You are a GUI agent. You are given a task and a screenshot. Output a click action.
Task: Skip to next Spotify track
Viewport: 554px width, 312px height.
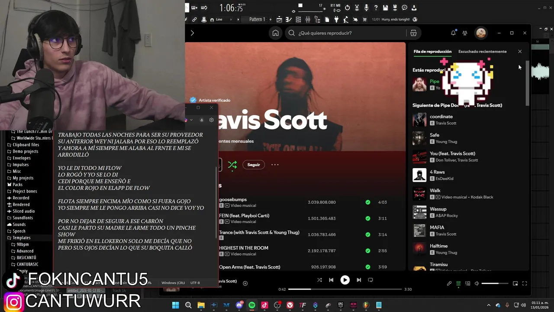point(359,280)
